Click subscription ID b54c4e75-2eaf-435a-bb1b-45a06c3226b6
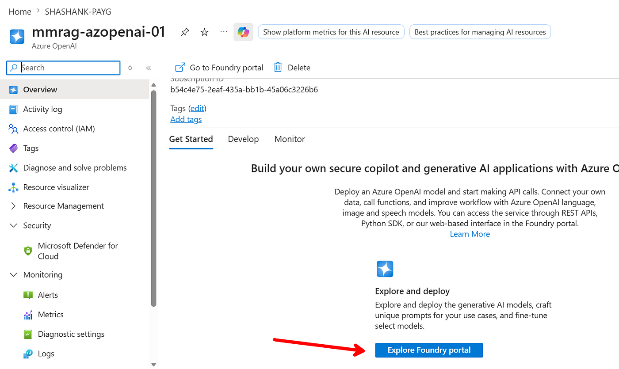 (244, 90)
